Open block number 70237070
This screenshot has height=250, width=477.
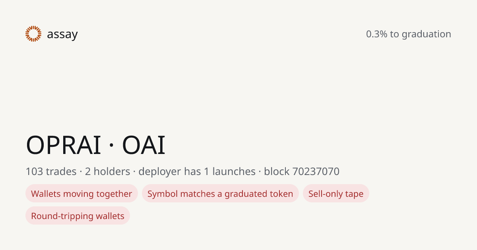316,171
